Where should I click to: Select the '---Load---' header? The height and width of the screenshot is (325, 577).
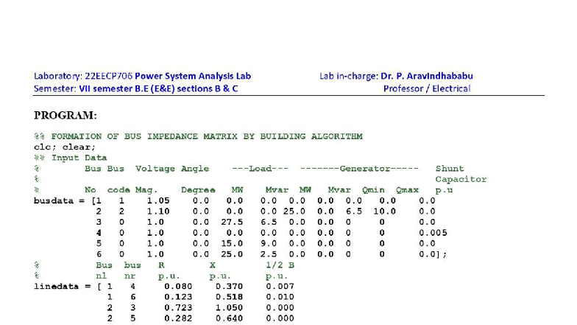pyautogui.click(x=261, y=168)
